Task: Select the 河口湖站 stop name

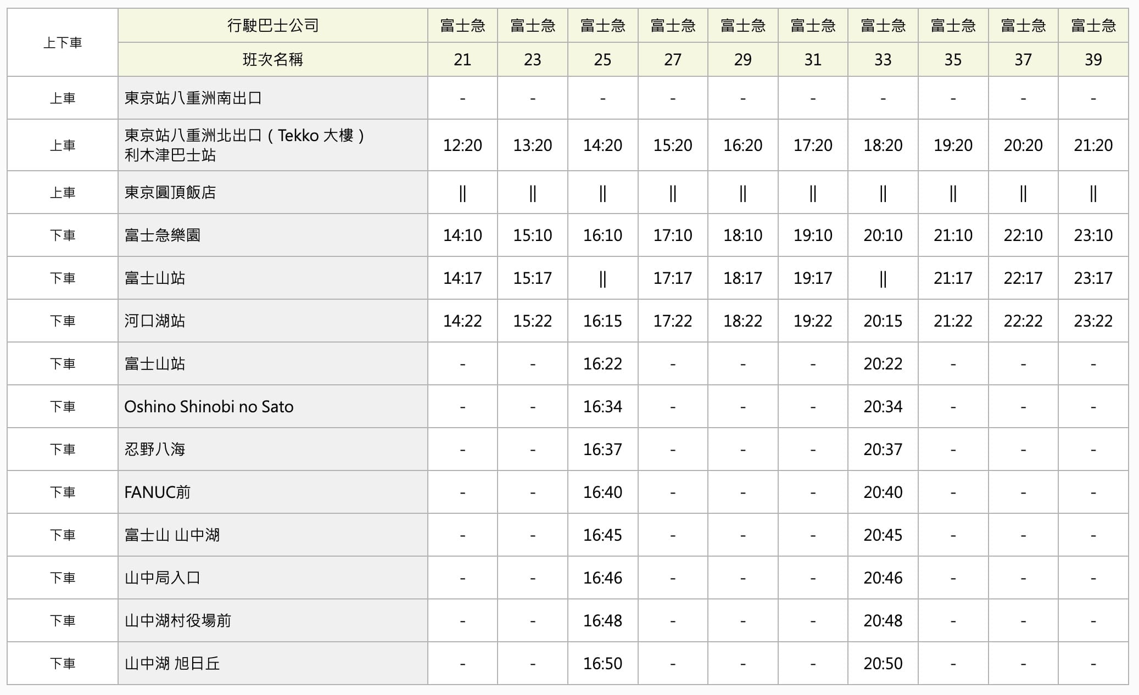Action: 155,321
